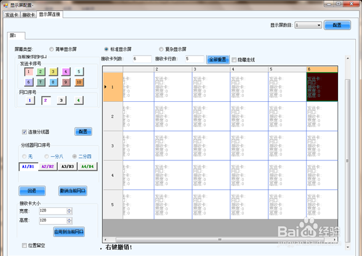Screen dimensions: 362x256
Task: Select grid cell row 3 column 4
Action: pyautogui.click(x=249, y=146)
